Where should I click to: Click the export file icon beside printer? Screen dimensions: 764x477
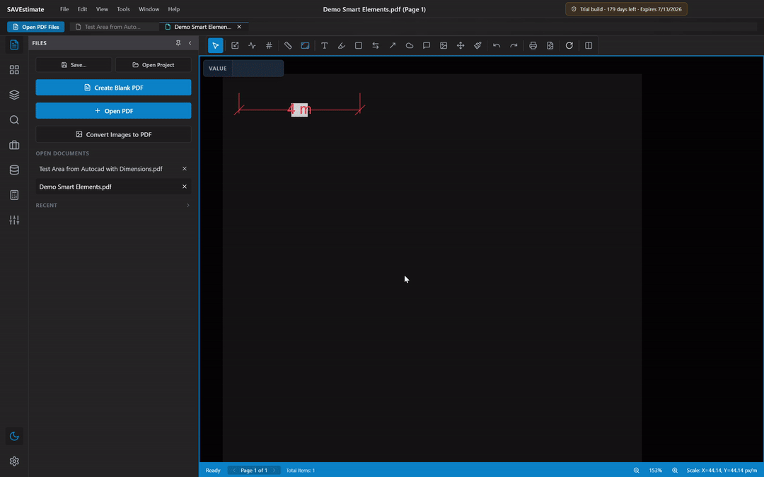click(x=550, y=45)
